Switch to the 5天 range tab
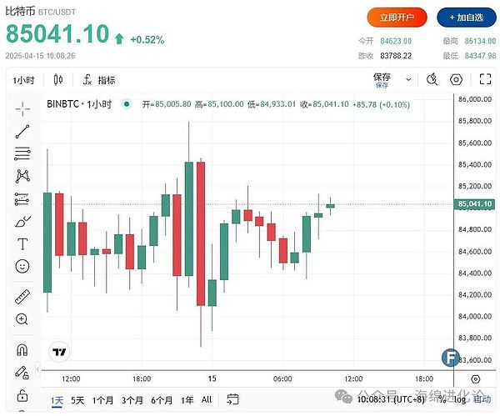This screenshot has height=416, width=500. pos(77,400)
